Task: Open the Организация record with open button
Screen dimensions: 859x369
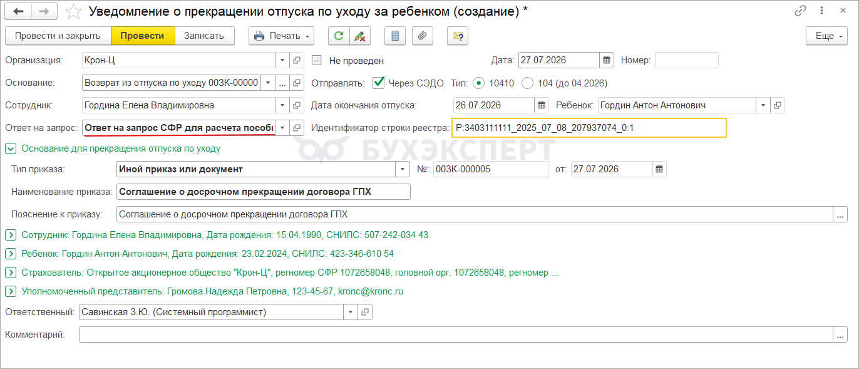Action: [x=297, y=60]
